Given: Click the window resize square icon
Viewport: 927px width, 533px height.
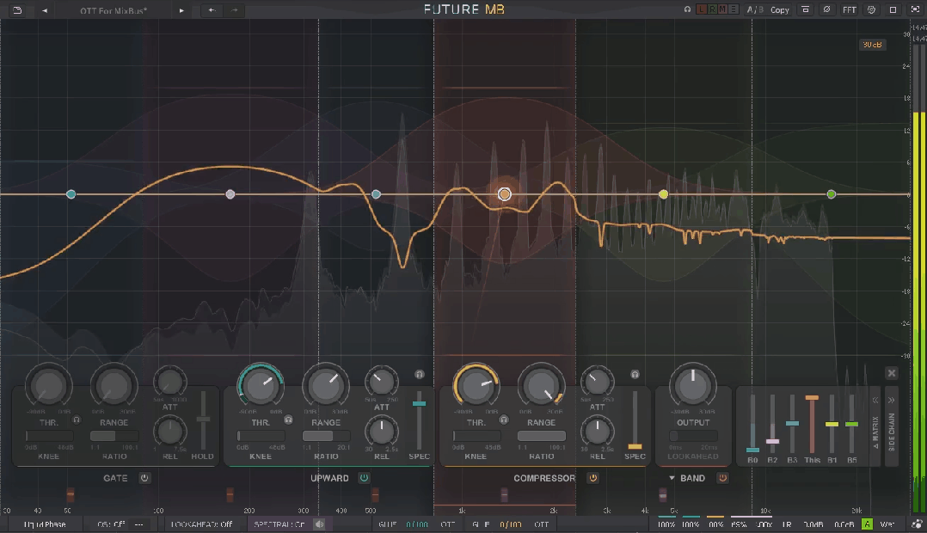Looking at the screenshot, I should (x=893, y=10).
